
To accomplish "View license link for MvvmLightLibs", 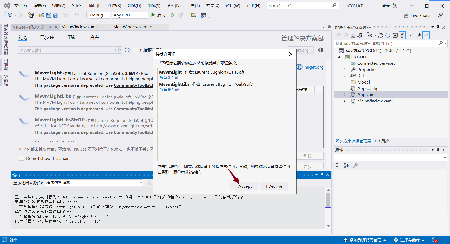I will pyautogui.click(x=169, y=90).
